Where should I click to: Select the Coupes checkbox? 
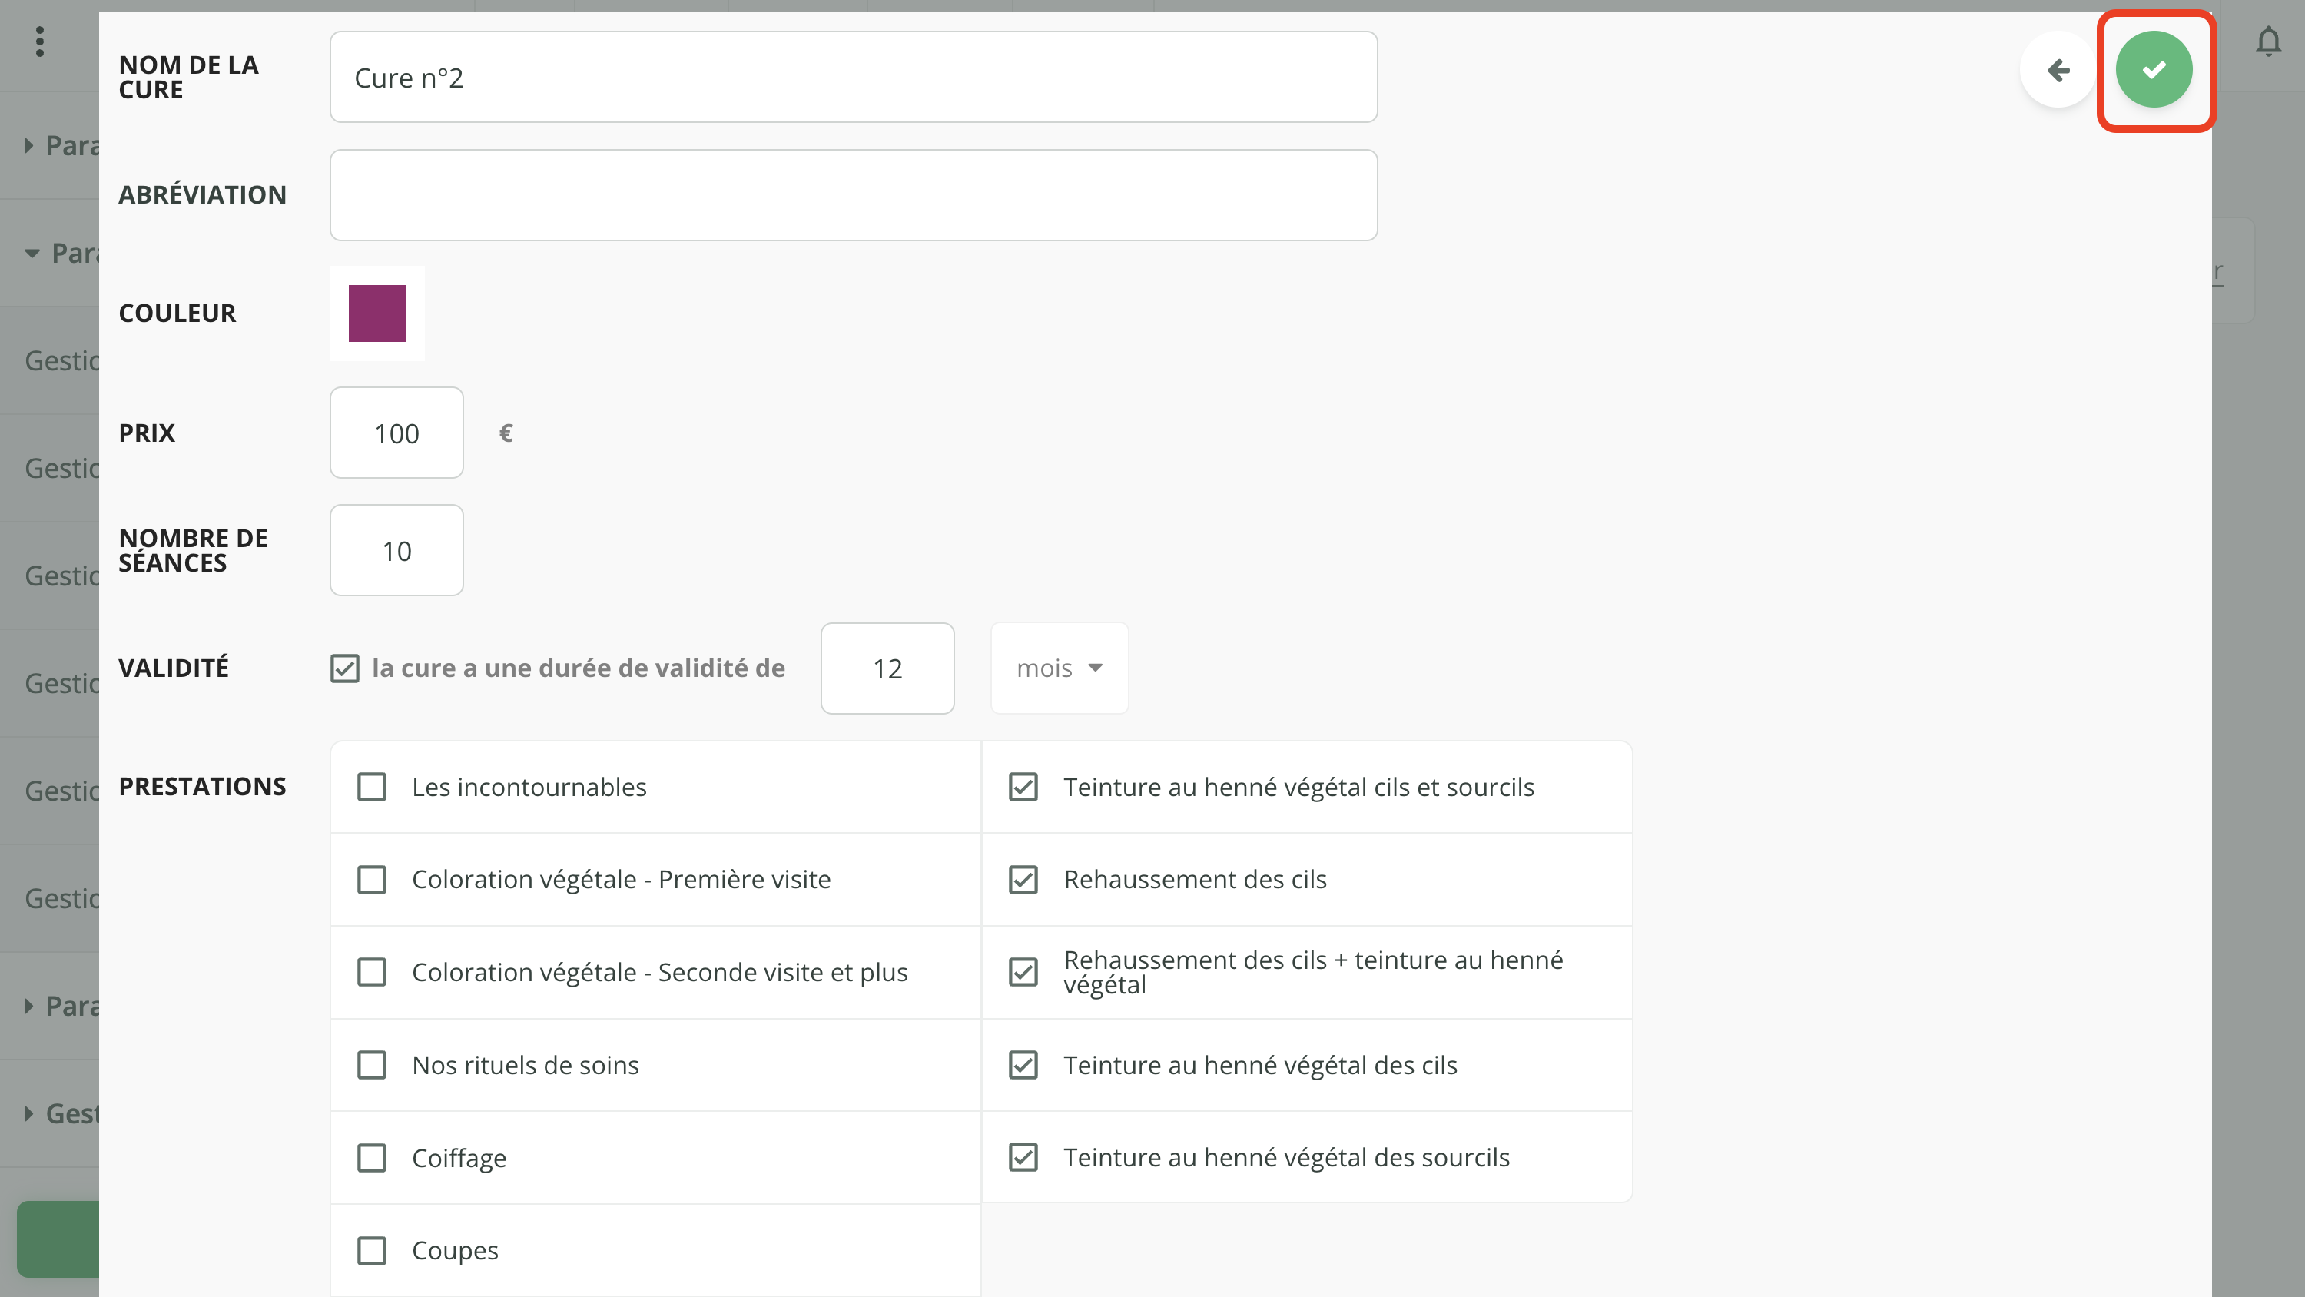tap(371, 1250)
